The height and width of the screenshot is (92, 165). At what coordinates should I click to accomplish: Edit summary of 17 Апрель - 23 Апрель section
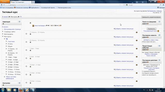pos(30,34)
